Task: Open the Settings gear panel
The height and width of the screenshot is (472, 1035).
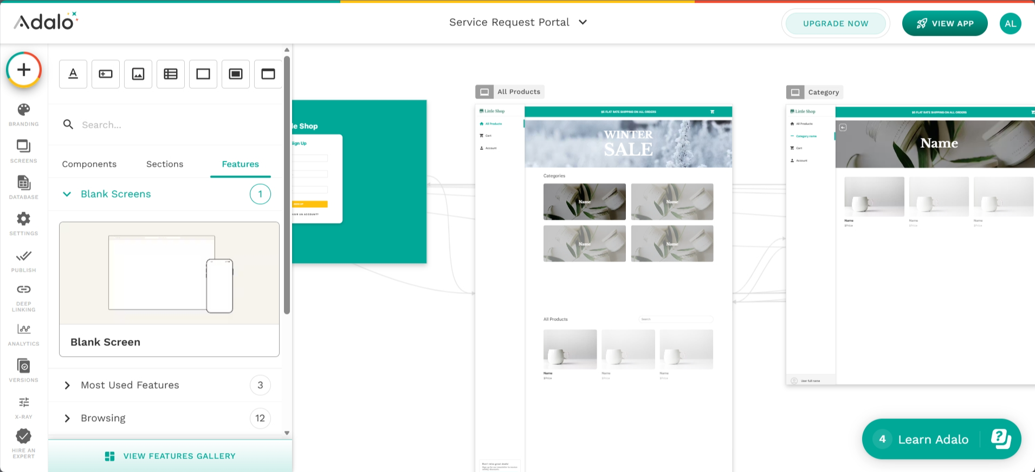Action: pos(24,224)
